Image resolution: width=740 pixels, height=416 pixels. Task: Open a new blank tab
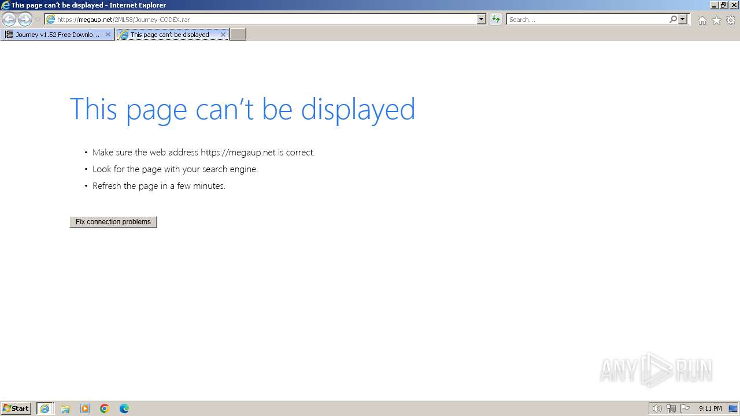pos(238,35)
